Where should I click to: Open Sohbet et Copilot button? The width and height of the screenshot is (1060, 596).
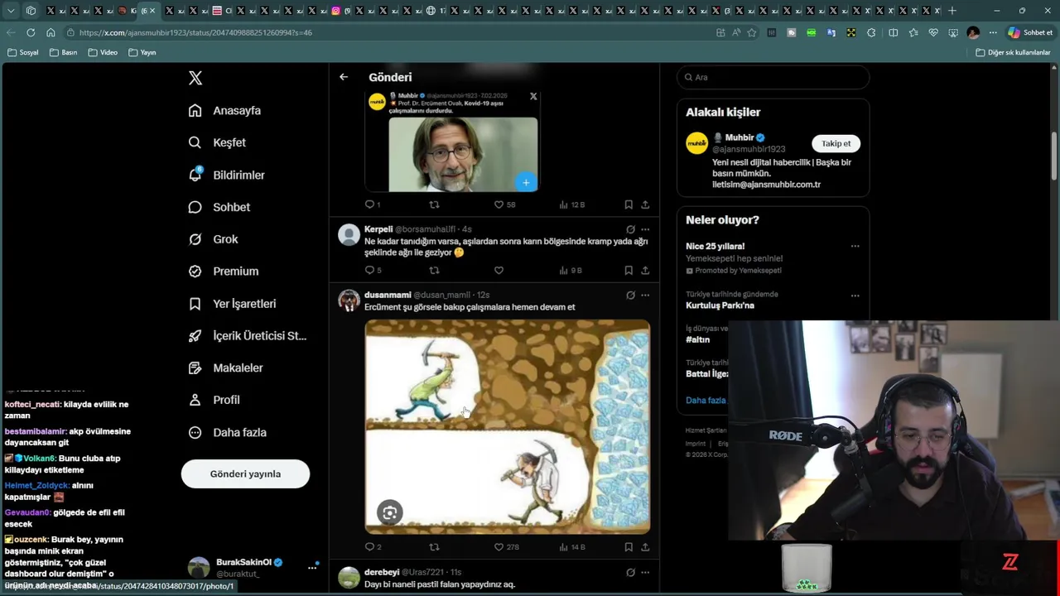(x=1030, y=32)
